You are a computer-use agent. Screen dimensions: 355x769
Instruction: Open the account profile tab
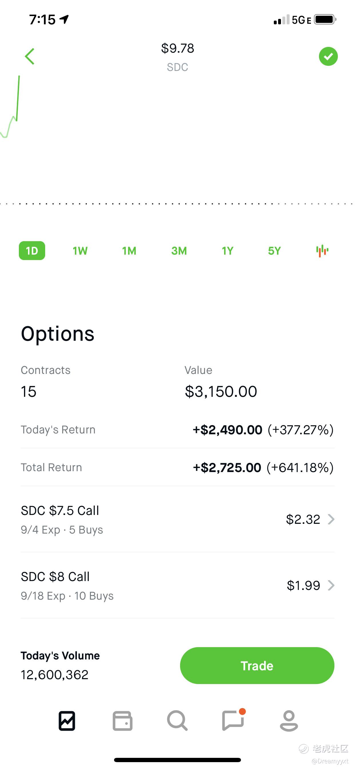289,721
